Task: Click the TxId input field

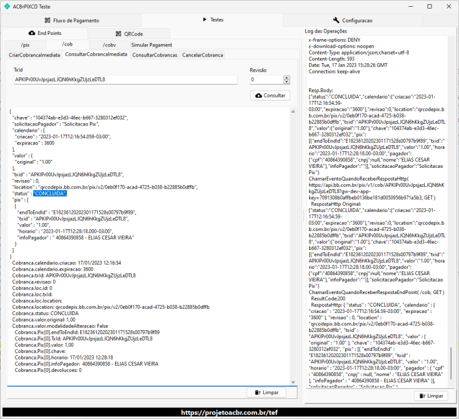Action: click(125, 80)
